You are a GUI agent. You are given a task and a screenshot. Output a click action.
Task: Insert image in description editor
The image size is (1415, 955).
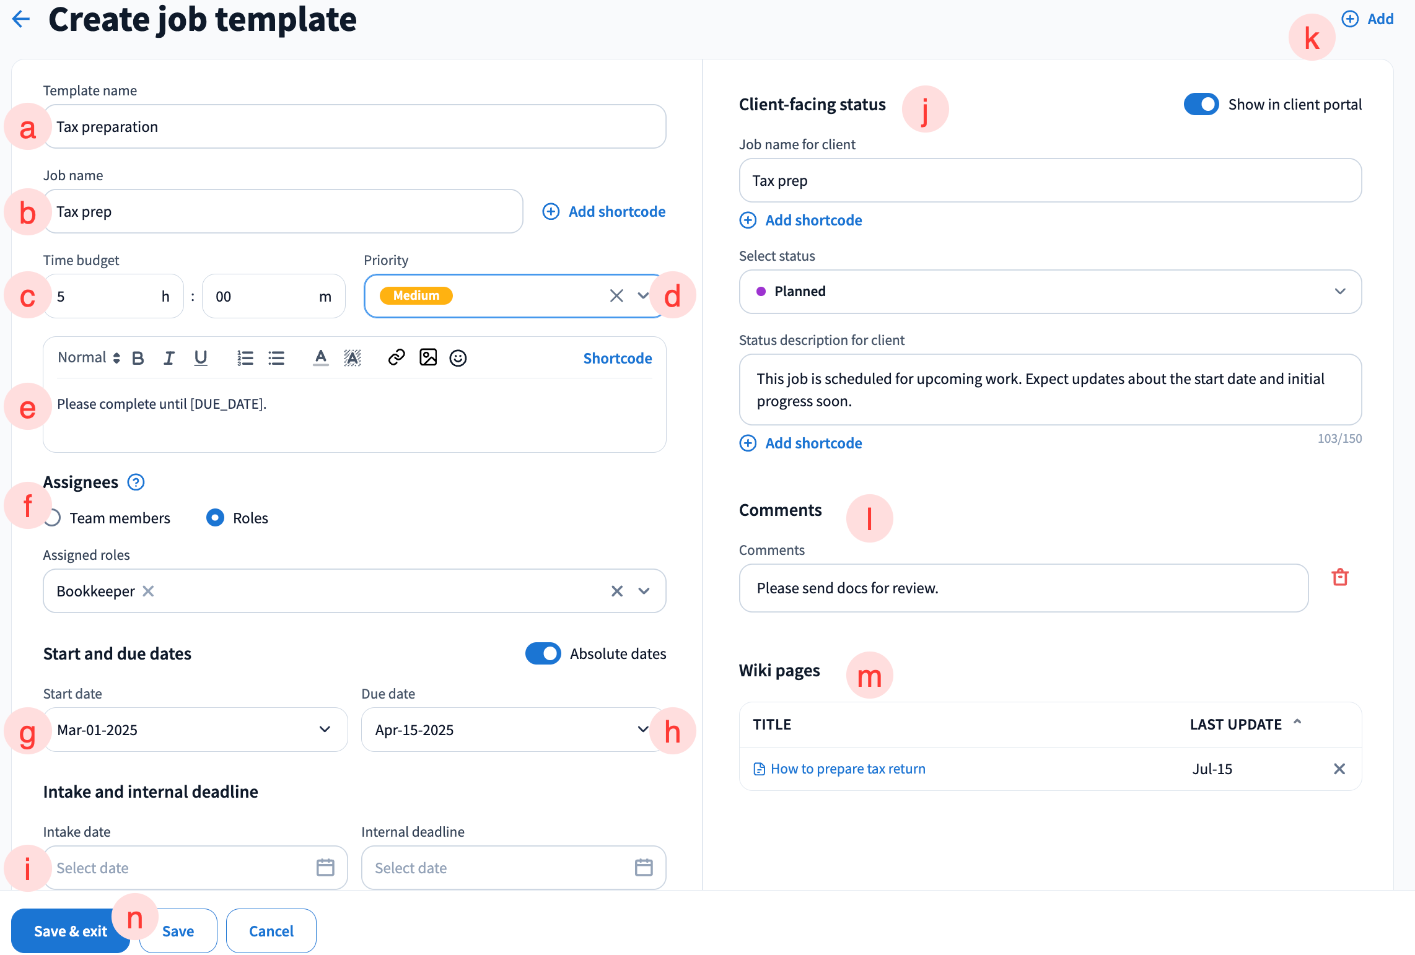point(427,357)
